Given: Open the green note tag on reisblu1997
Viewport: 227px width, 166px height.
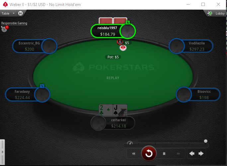Looking at the screenshot, I should [127, 23].
